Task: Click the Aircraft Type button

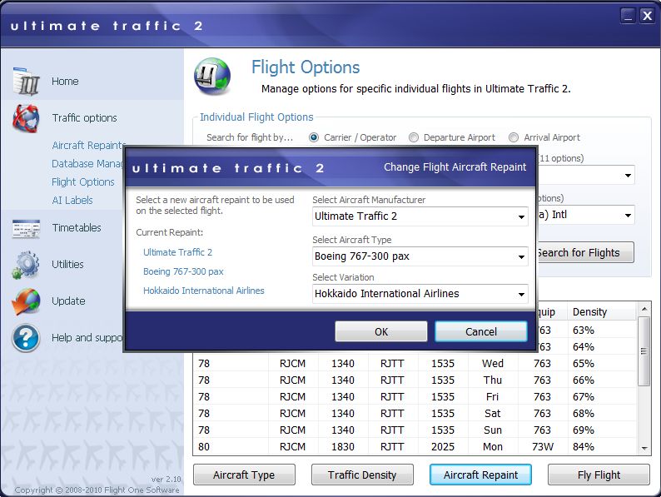Action: [244, 475]
